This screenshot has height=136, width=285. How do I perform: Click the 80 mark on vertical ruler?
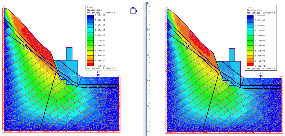pyautogui.click(x=148, y=29)
